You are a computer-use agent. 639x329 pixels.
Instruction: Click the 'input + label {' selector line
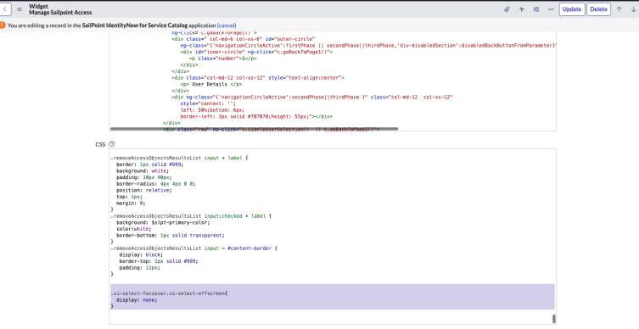pyautogui.click(x=179, y=158)
